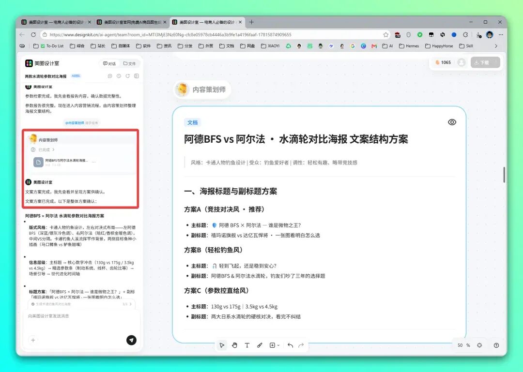Open chat history clock icon
Viewport: 523px width, 372px height.
tap(119, 76)
